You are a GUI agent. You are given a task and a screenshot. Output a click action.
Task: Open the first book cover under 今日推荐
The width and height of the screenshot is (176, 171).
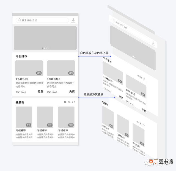(29, 68)
